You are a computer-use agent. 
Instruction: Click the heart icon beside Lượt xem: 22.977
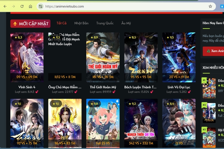coord(76,92)
